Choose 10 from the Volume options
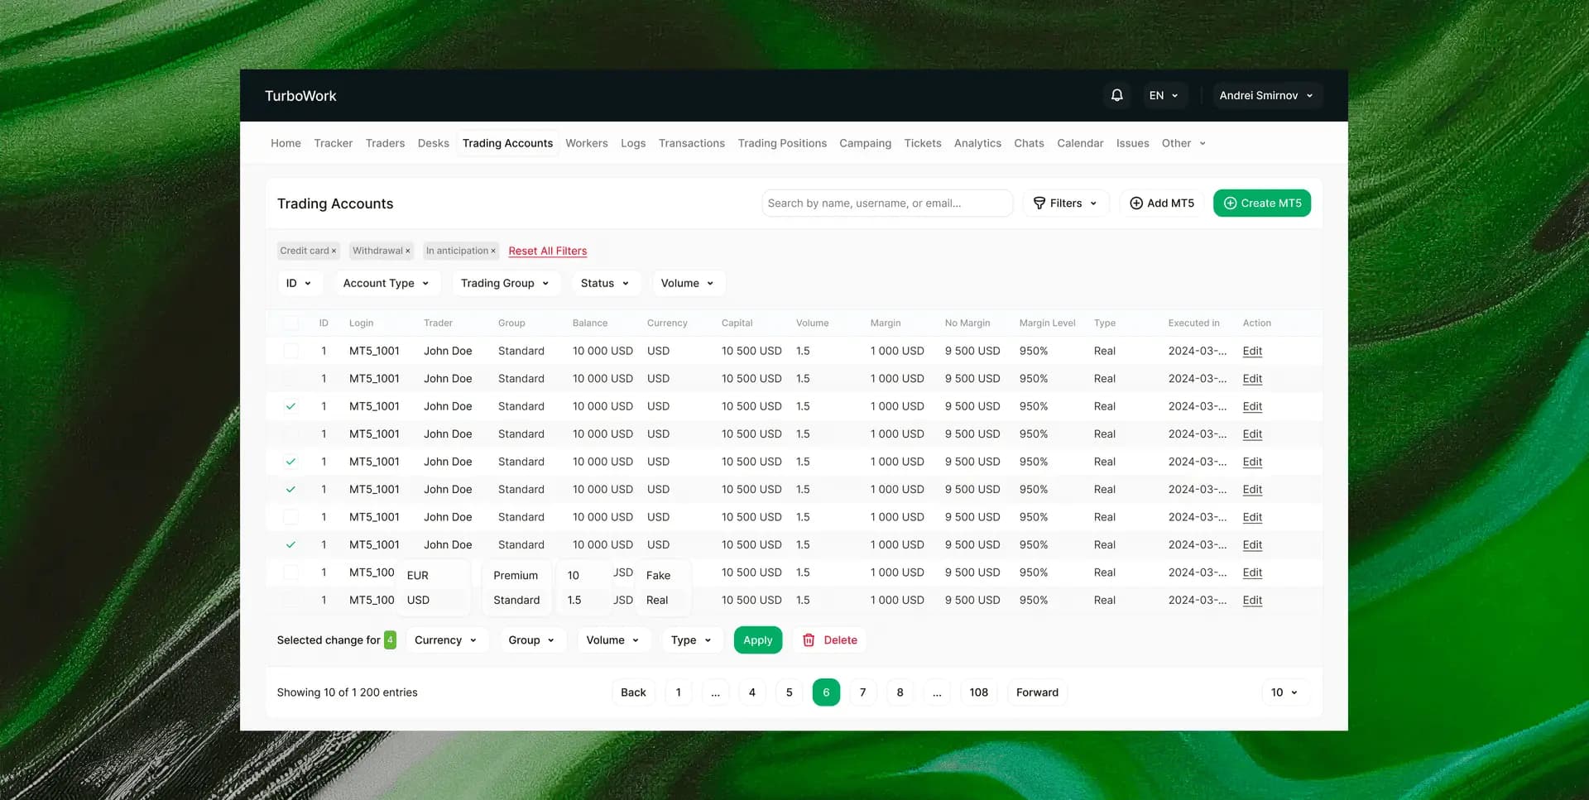This screenshot has width=1589, height=800. point(583,575)
